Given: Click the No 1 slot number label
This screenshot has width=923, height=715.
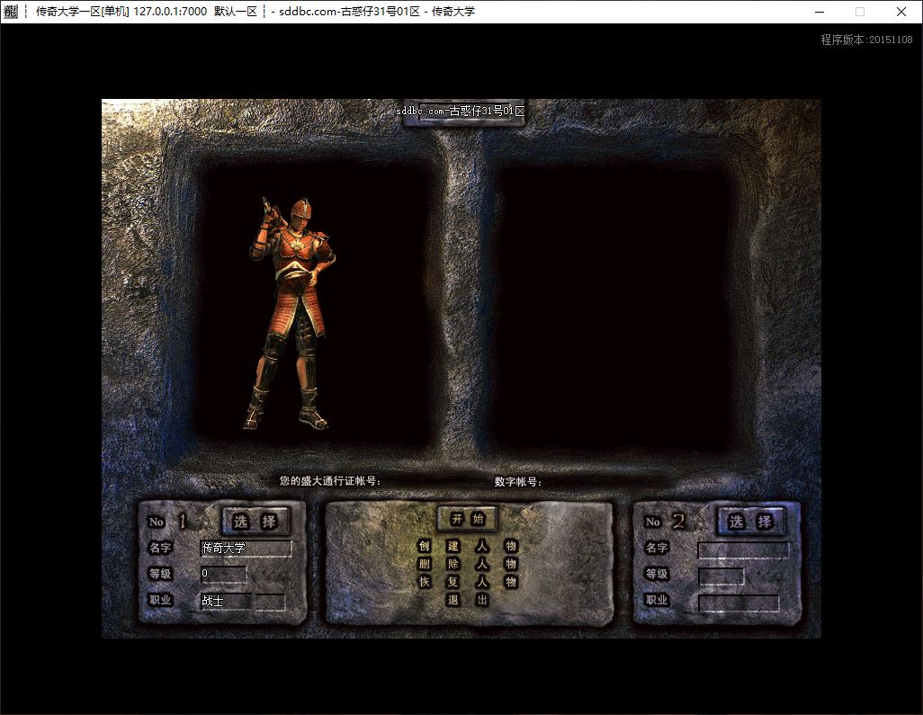Looking at the screenshot, I should click(167, 522).
